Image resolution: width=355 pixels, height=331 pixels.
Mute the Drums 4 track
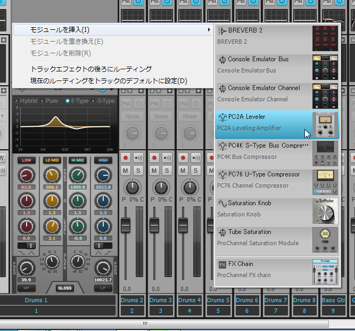[x=183, y=171]
